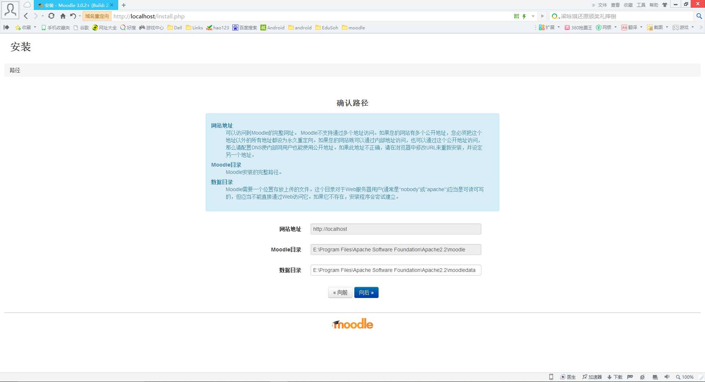Screen dimensions: 705x382
Task: Toggle the green lightning speed mode icon
Action: [x=524, y=16]
